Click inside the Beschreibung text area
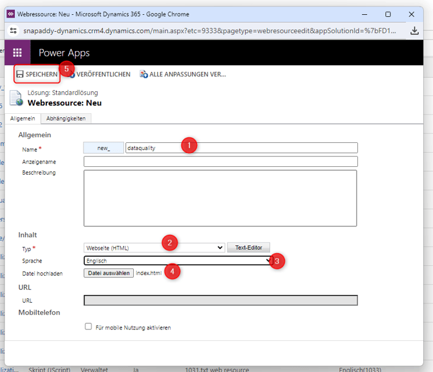Image resolution: width=433 pixels, height=372 pixels. pyautogui.click(x=220, y=198)
